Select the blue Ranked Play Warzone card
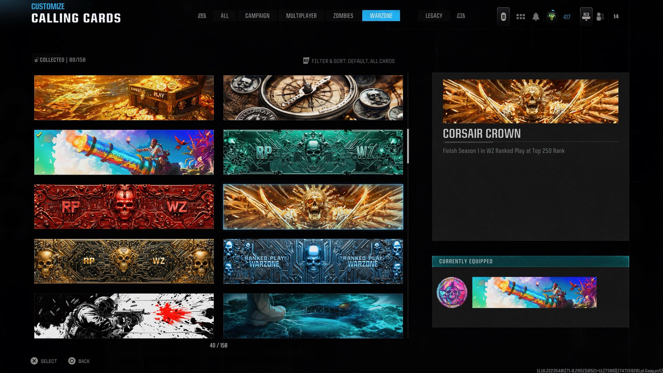Screen dimensions: 663x373 (x=313, y=262)
